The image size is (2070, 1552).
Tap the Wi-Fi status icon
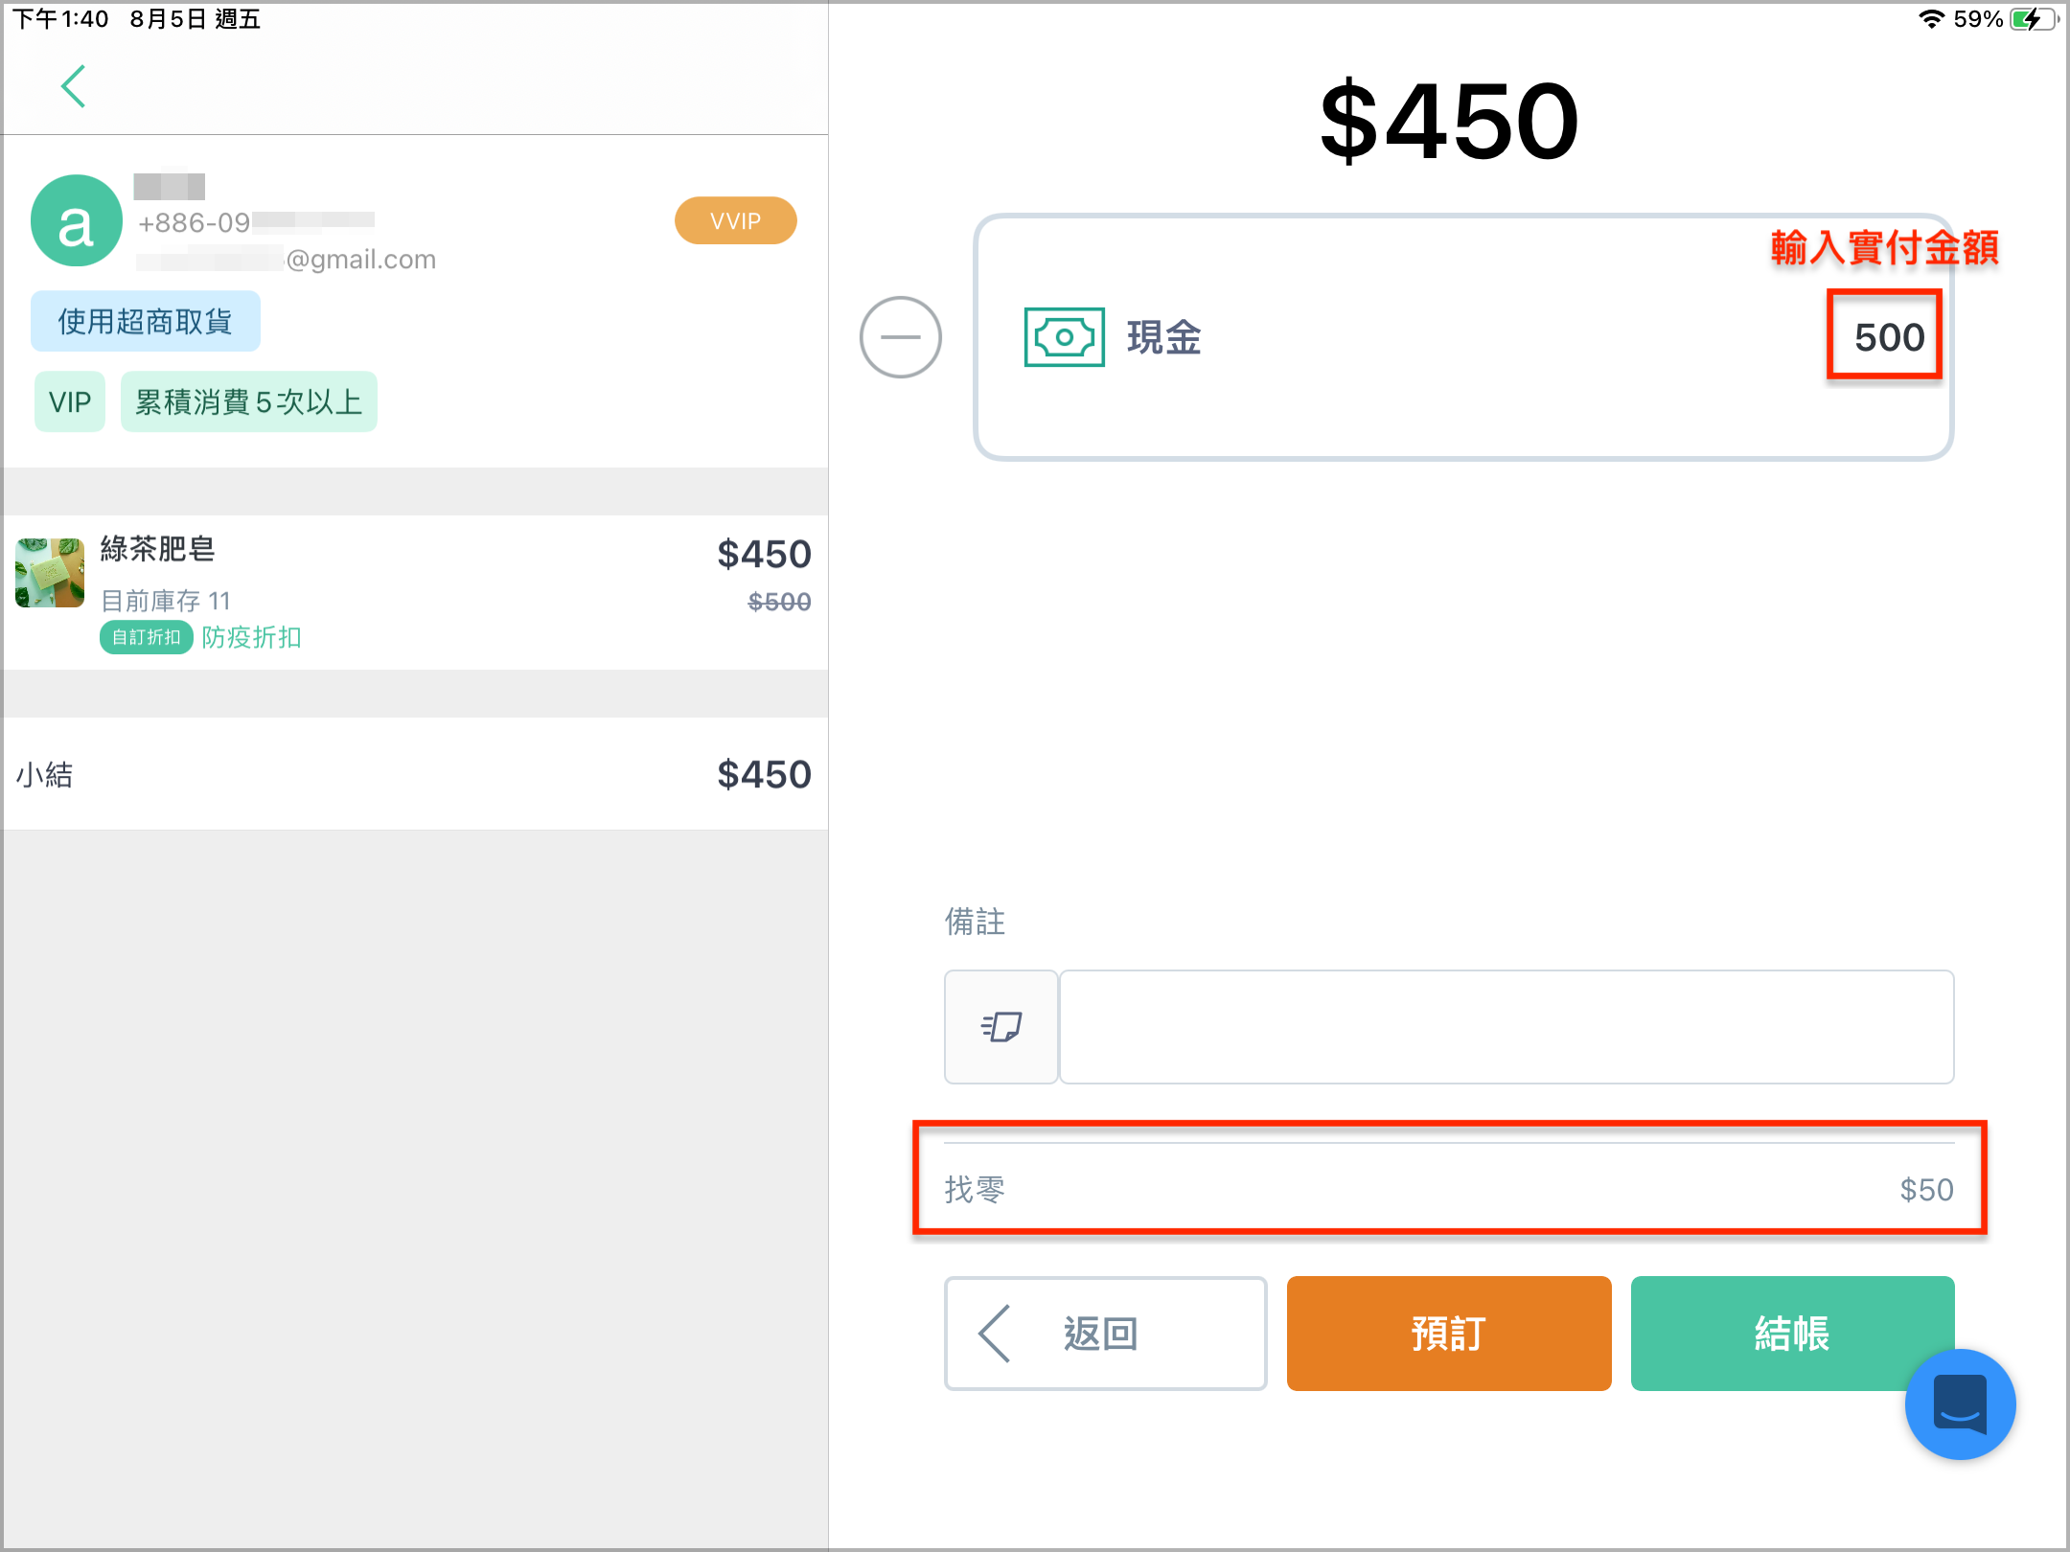[x=1931, y=19]
